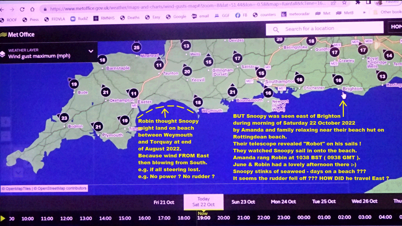Reload the page with browser refresh
Image resolution: width=402 pixels, height=226 pixels.
point(22,9)
